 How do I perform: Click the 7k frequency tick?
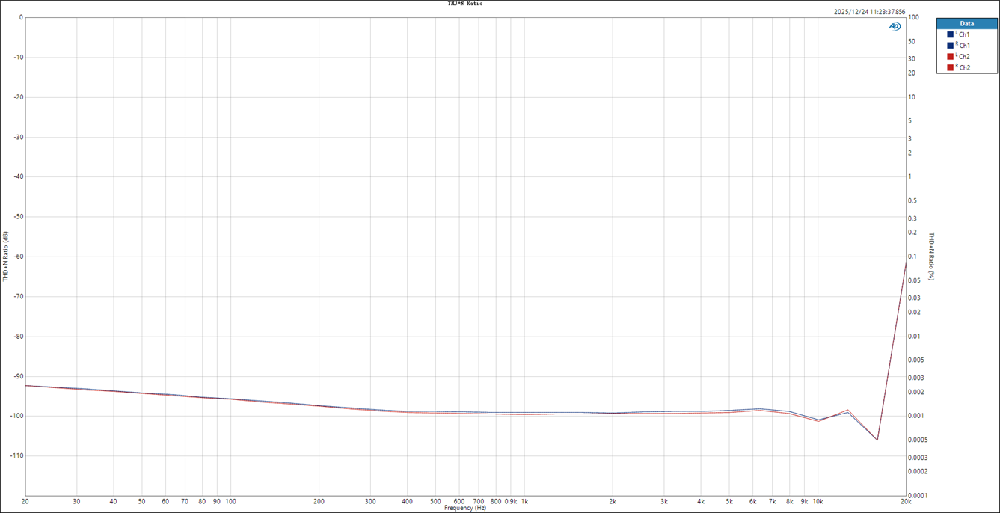point(773,501)
